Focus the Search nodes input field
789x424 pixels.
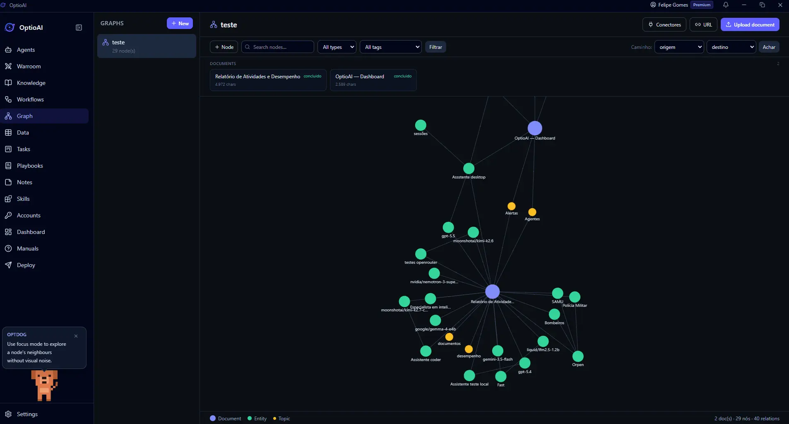click(278, 47)
